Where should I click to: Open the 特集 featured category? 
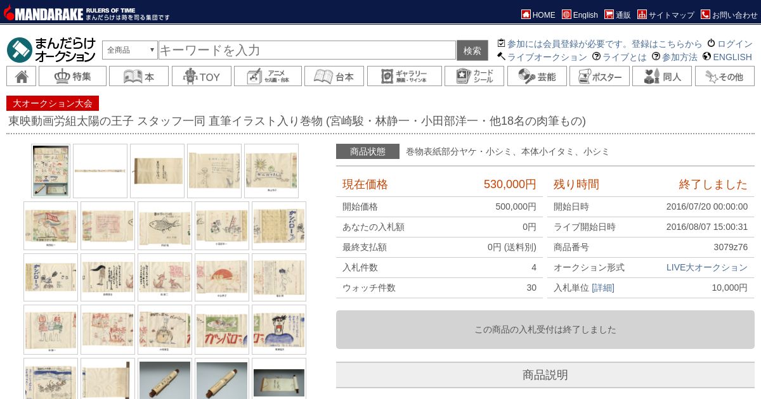(x=72, y=76)
